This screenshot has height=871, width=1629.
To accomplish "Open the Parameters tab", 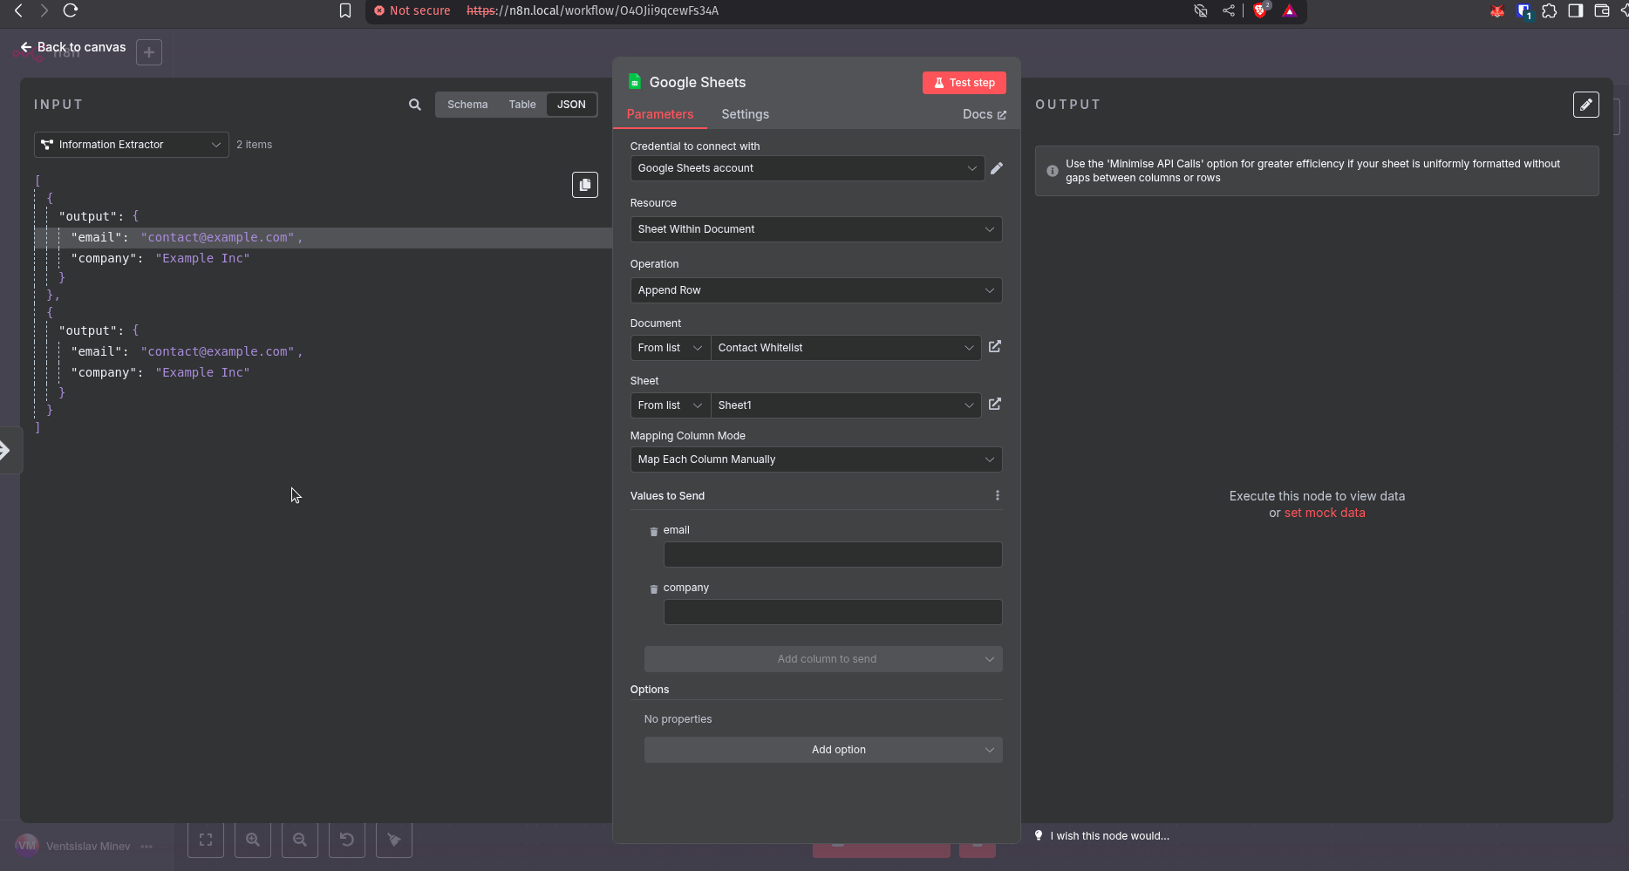I will 660,114.
